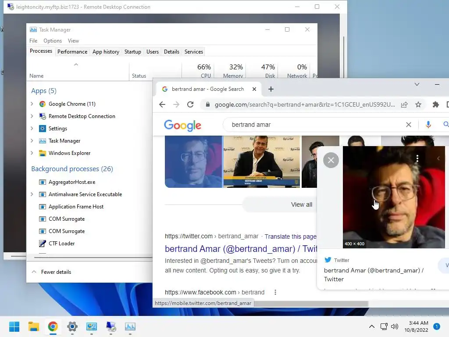Clear the Google search box with X
The width and height of the screenshot is (449, 337).
coord(409,125)
